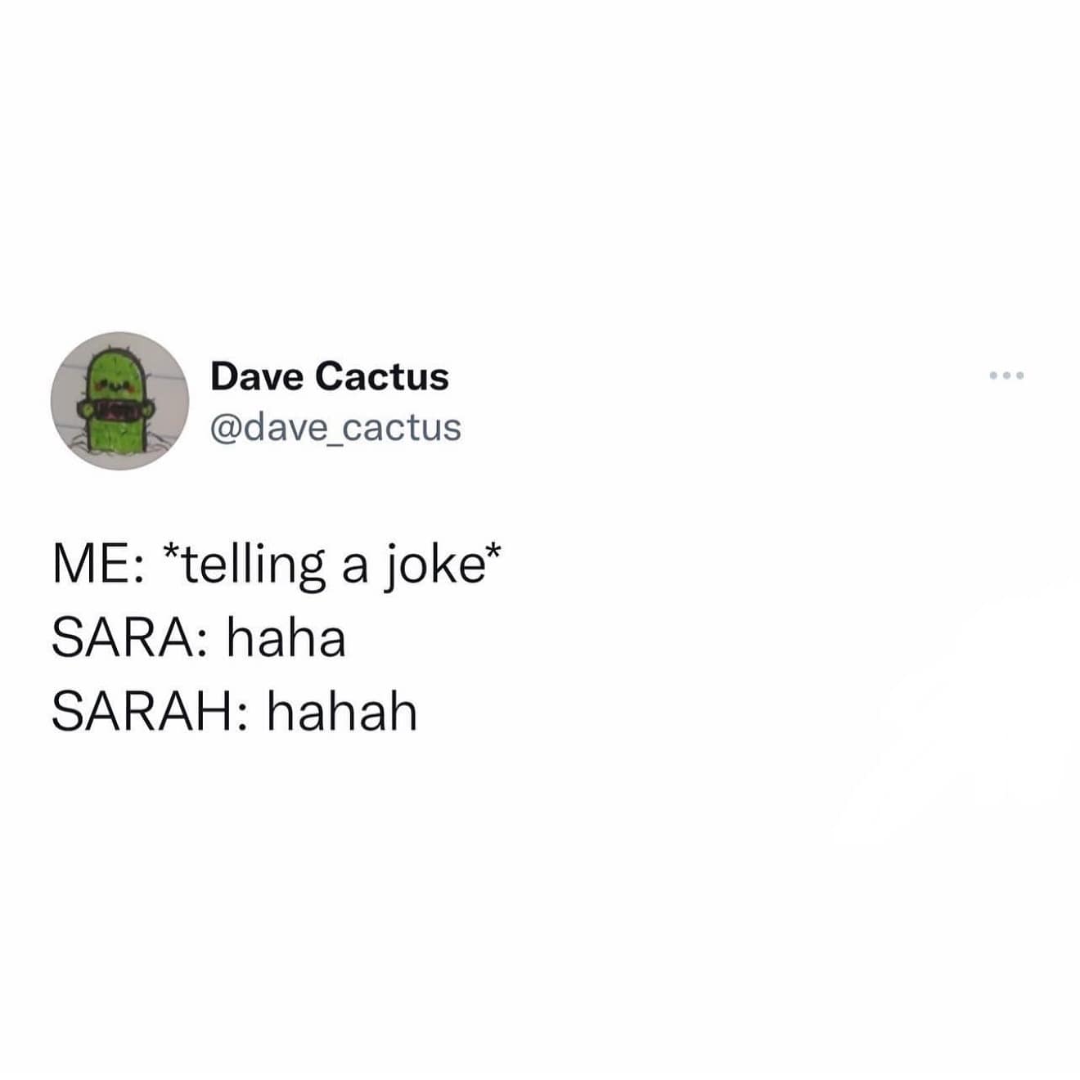Image resolution: width=1080 pixels, height=1080 pixels.
Task: Visit the @dave_cactus handle
Action: click(336, 428)
